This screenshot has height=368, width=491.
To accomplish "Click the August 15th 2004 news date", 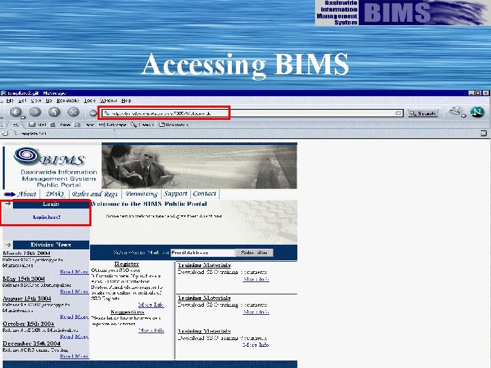I will [27, 298].
